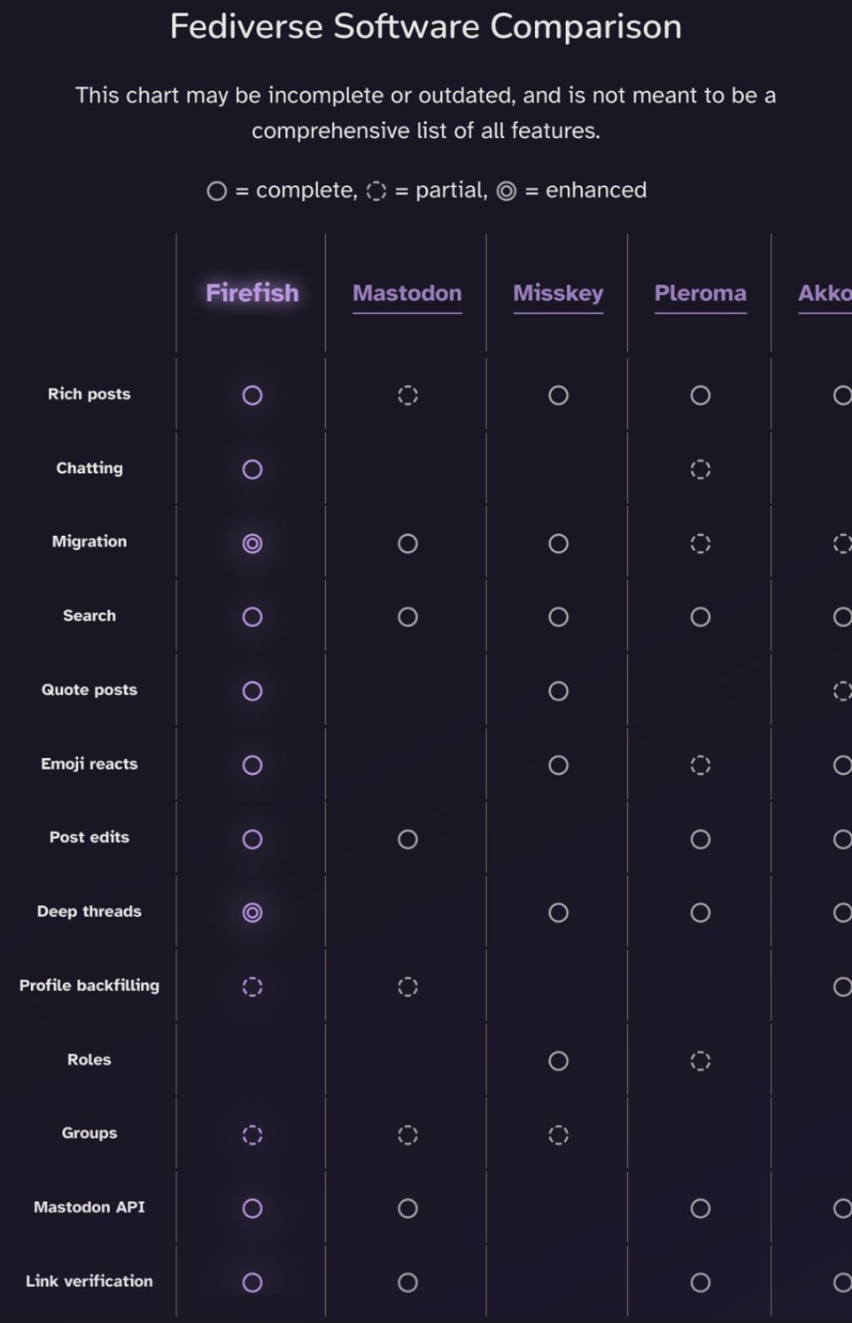Click Pleroma partial icon for Emoji reacts
This screenshot has width=852, height=1323.
701,765
